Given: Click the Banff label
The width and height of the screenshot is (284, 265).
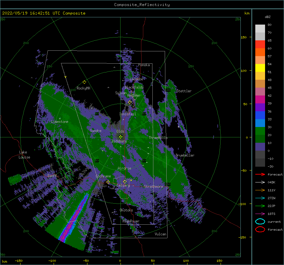Looking at the screenshot, I should 52,176.
